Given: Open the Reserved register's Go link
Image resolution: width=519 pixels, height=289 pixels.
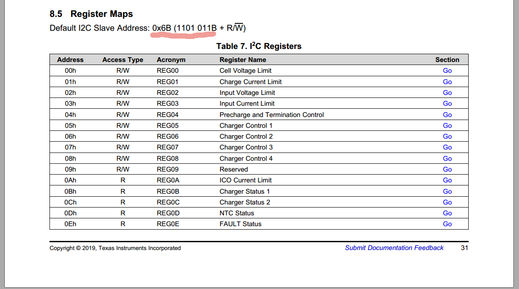Looking at the screenshot, I should pyautogui.click(x=447, y=169).
